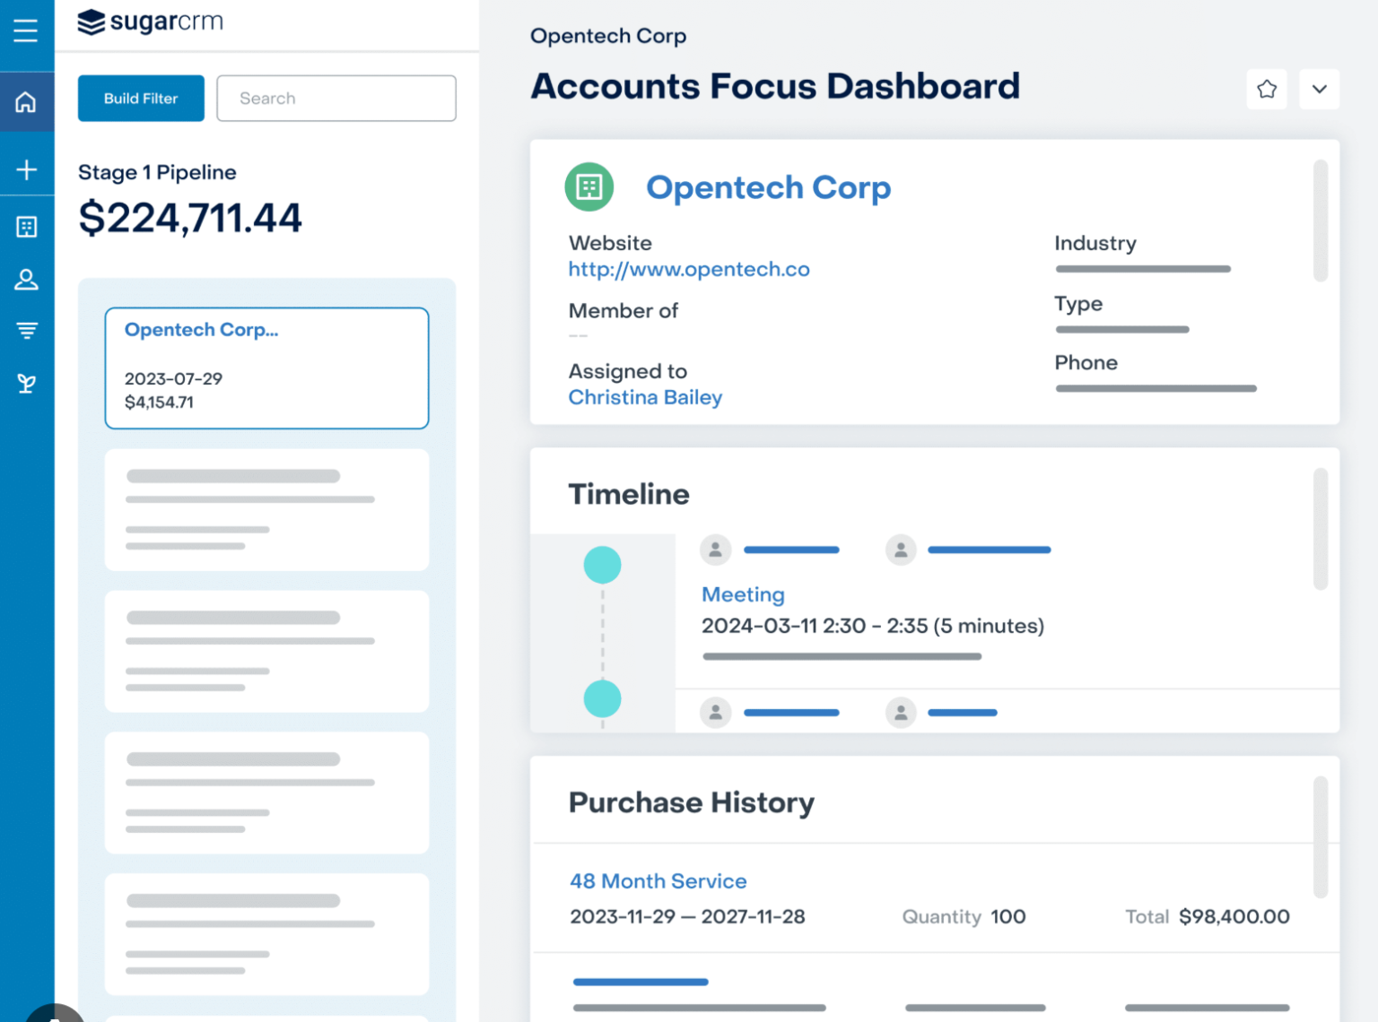Open the http://www.opentech.co website link
Viewport: 1378px width, 1022px height.
[688, 269]
